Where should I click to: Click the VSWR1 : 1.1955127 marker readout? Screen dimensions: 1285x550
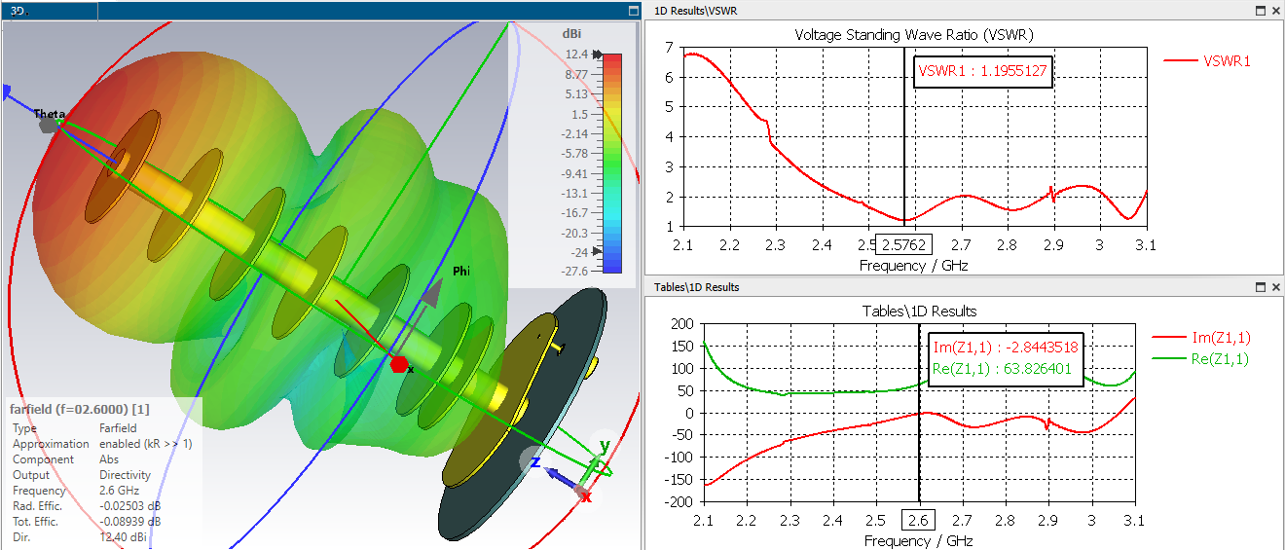(983, 71)
